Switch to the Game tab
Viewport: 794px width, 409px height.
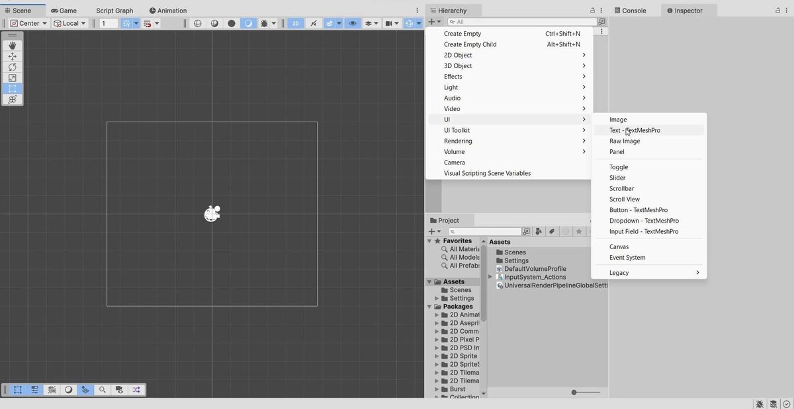point(64,11)
